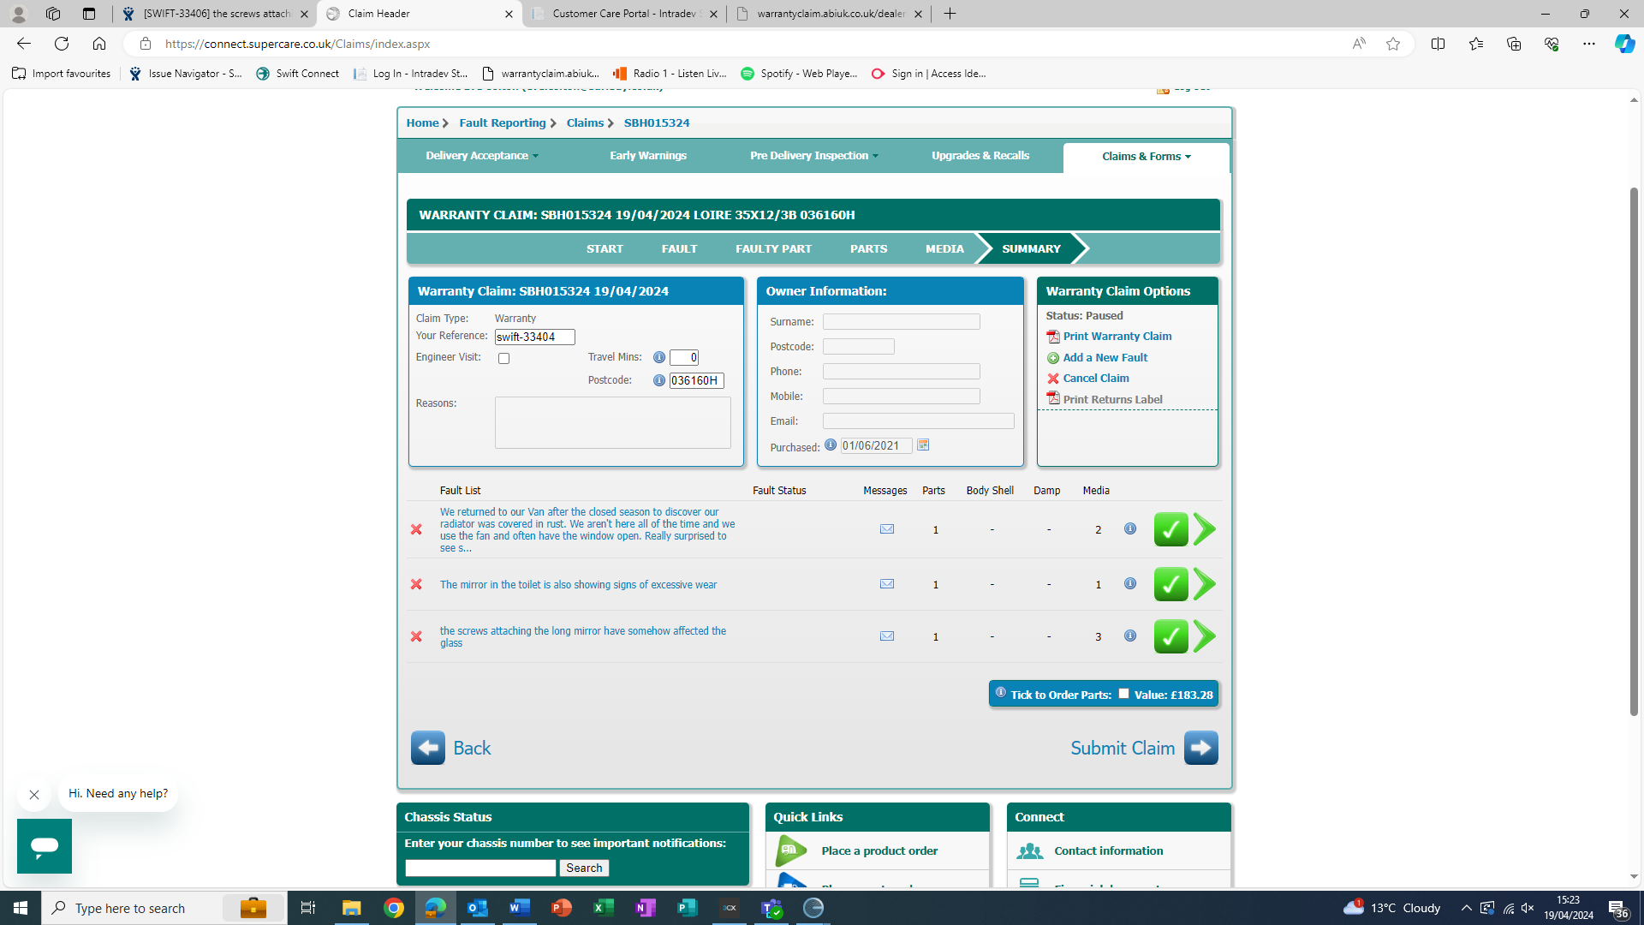Click the Travel Mins info icon
The width and height of the screenshot is (1644, 925).
659,357
